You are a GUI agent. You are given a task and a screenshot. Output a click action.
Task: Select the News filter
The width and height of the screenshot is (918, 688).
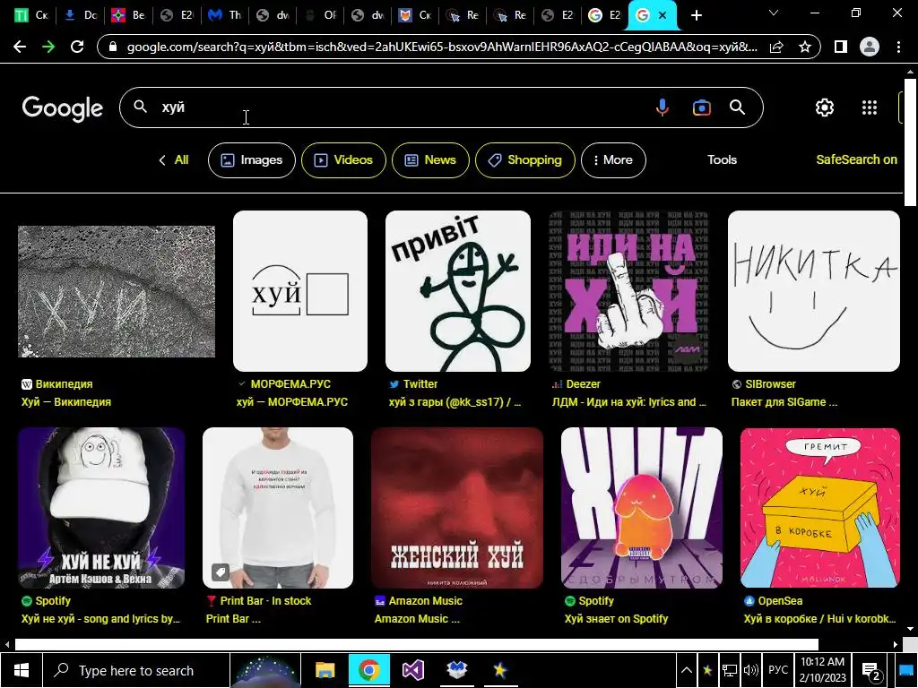click(x=430, y=160)
